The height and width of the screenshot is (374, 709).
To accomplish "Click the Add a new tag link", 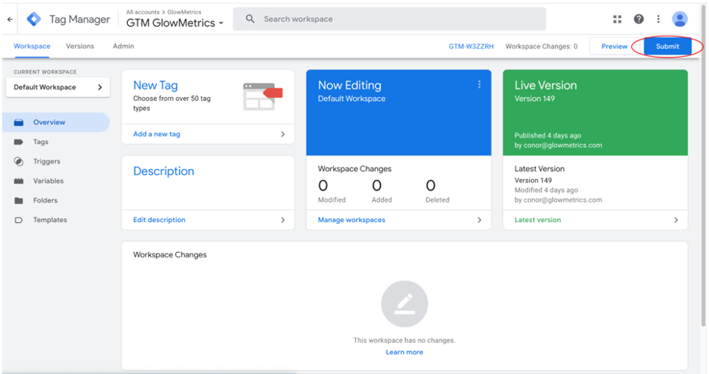I will coord(156,134).
